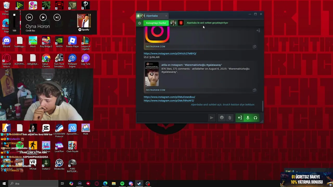The image size is (333, 187).
Task: Open the ALIDOFIH text file
Action: 20,60
